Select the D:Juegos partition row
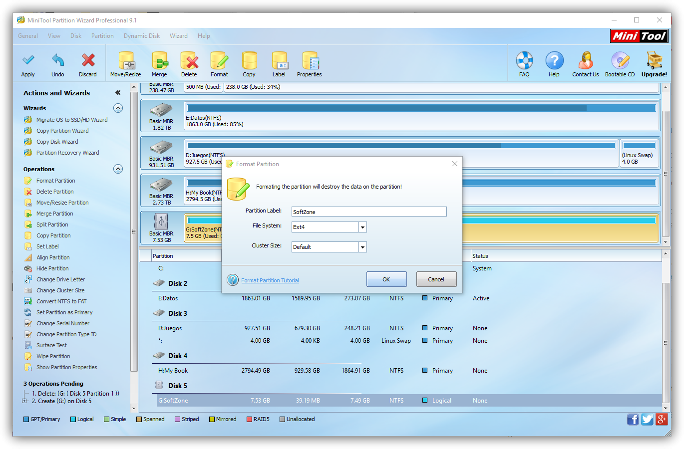This screenshot has height=449, width=684. [409, 328]
